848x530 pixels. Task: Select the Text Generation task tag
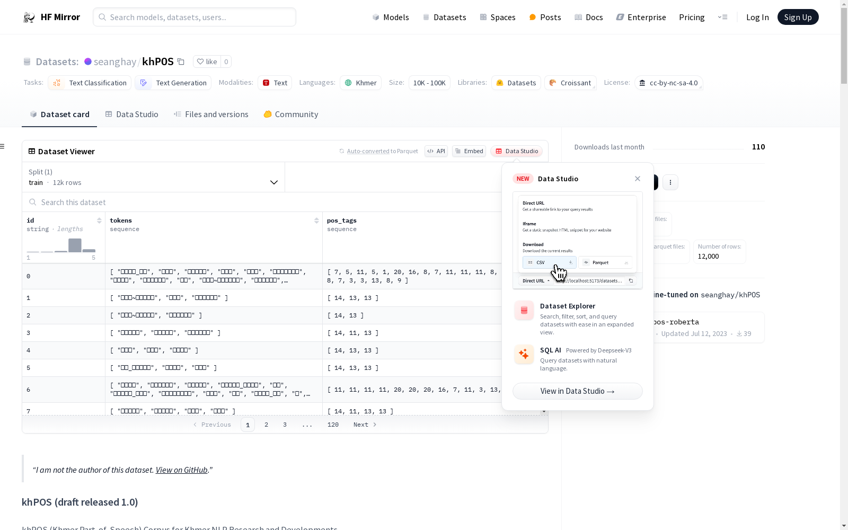[173, 83]
